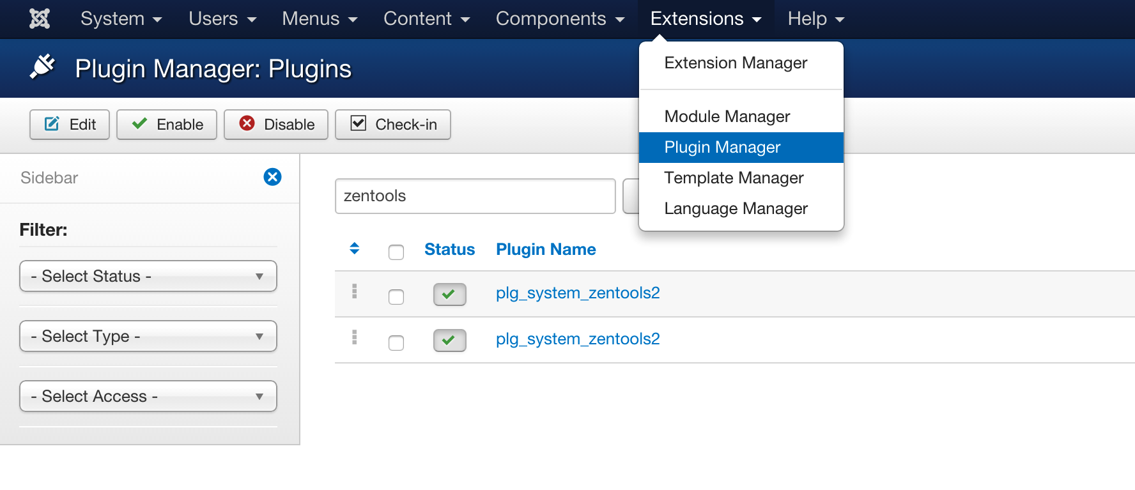1135x490 pixels.
Task: Close the Sidebar with the blue X icon
Action: click(x=273, y=177)
